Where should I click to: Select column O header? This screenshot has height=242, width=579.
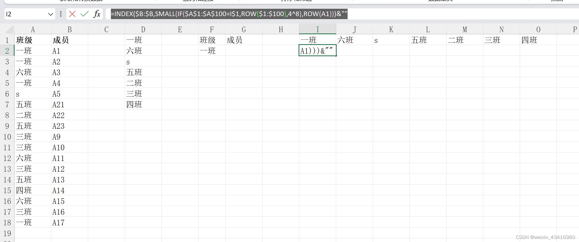point(538,29)
